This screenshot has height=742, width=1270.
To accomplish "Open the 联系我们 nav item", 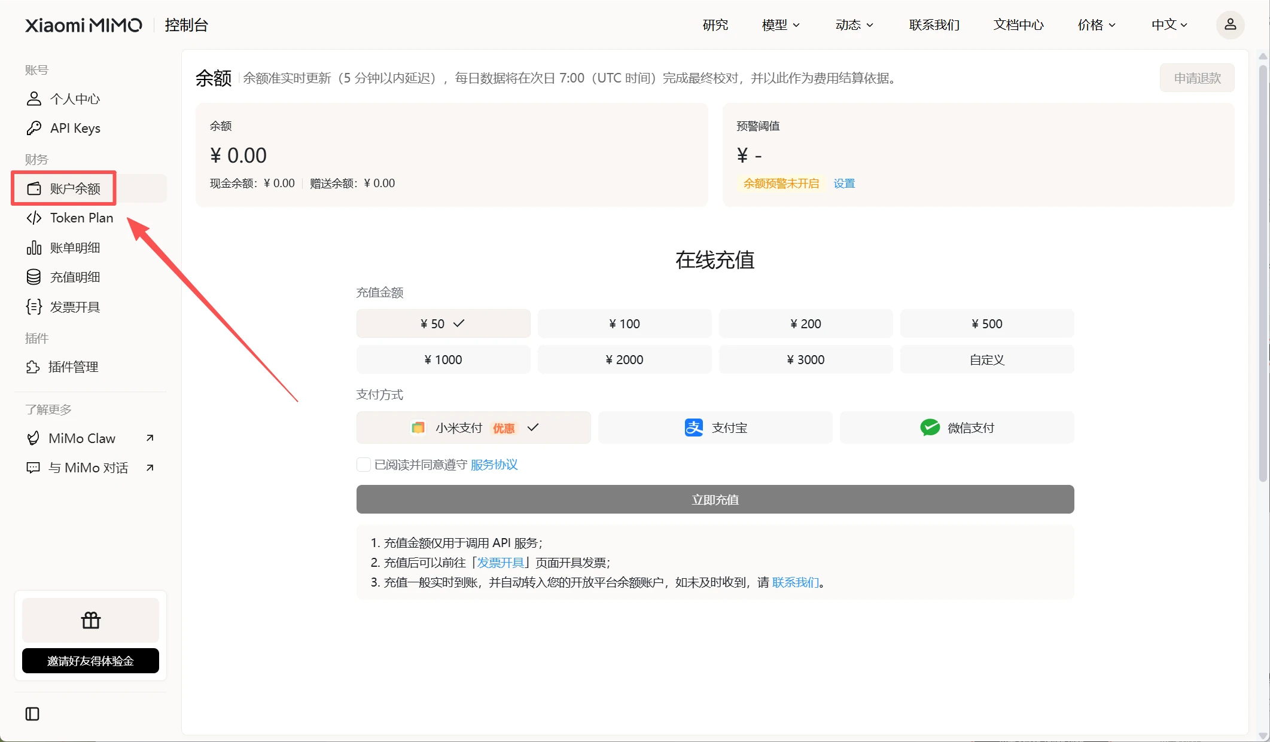I will [934, 25].
